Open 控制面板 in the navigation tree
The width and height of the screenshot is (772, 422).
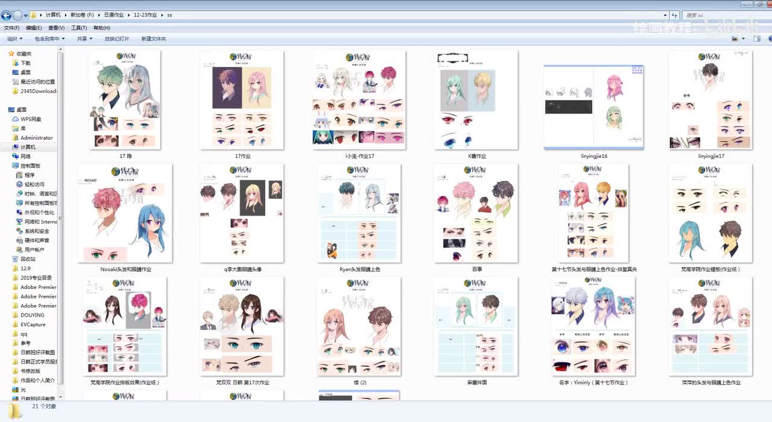(26, 166)
